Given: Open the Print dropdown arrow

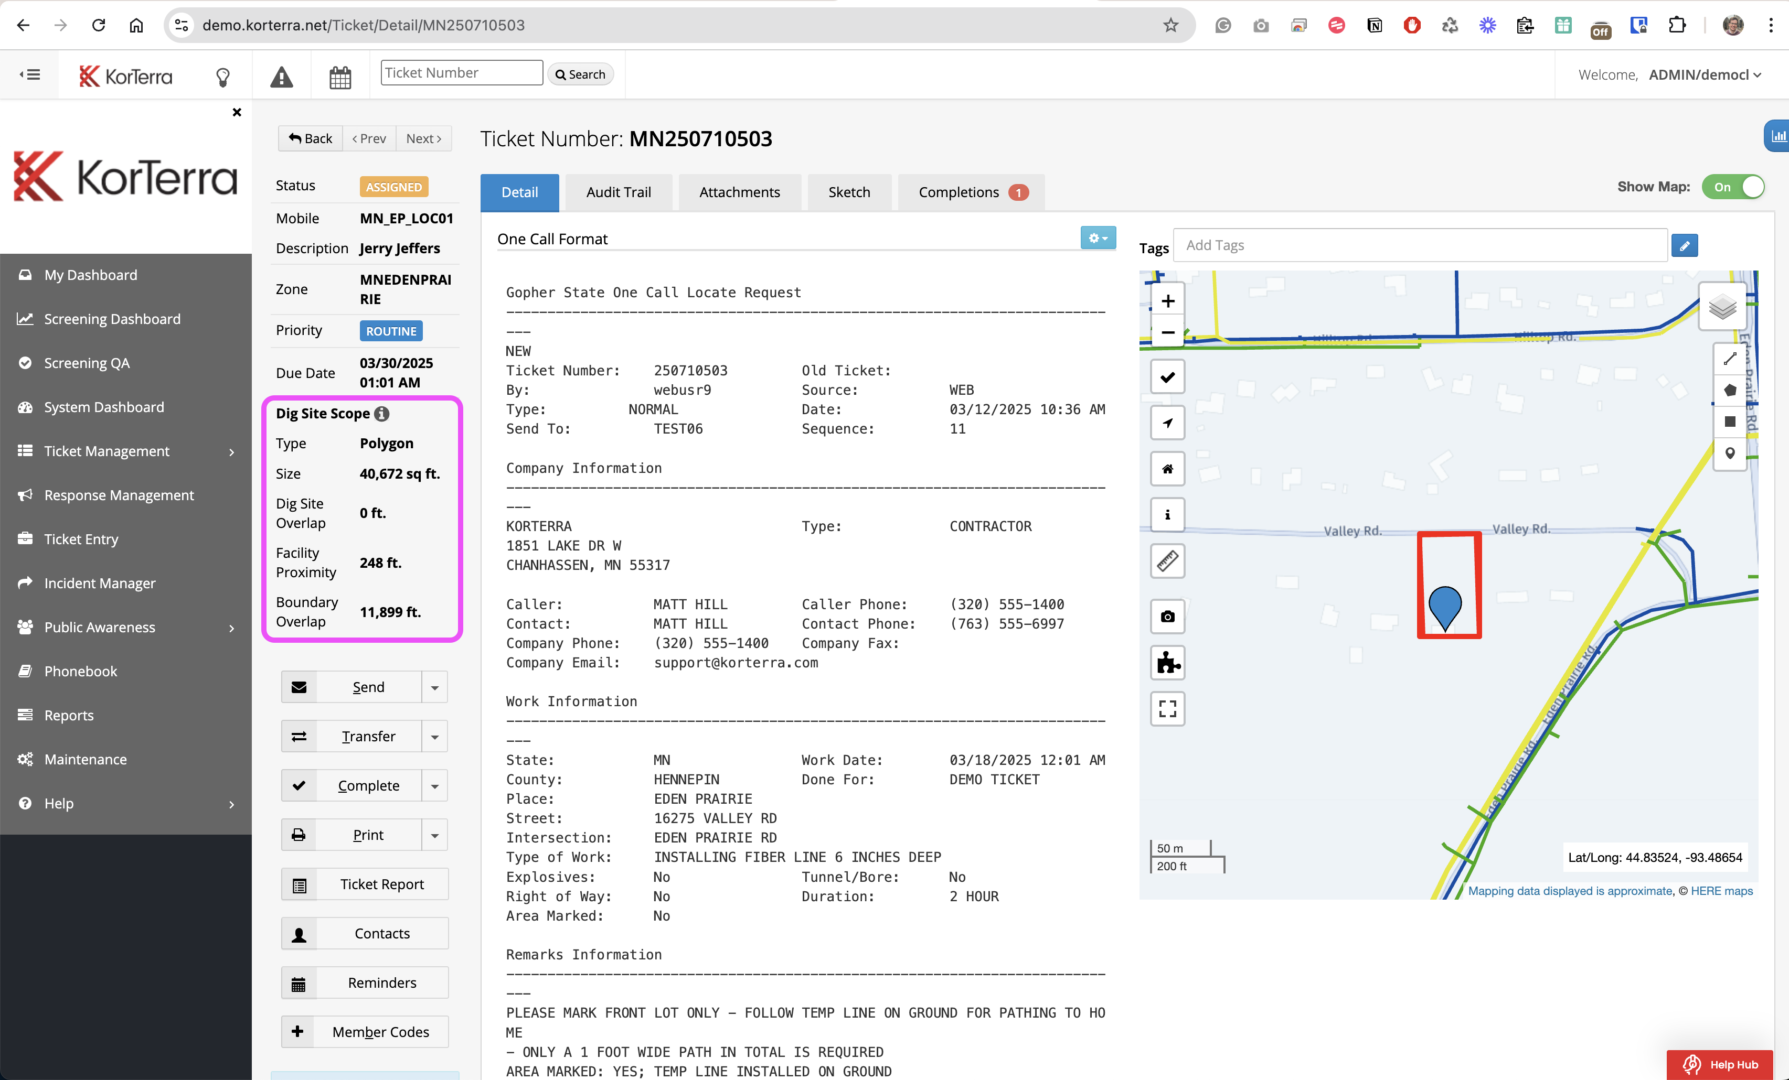Looking at the screenshot, I should [x=434, y=836].
